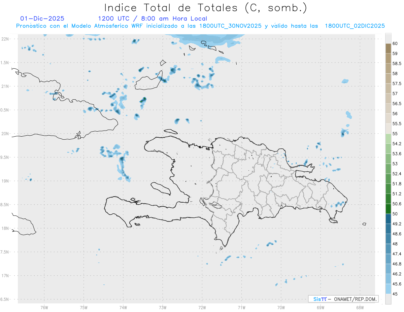Viewport: 404px width, 312px height.
Task: Click colorbar value "50.6"
Action: click(397, 204)
